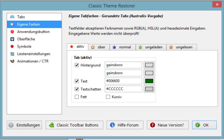This screenshot has height=140, width=224.
Task: Enable the Kursiv checkbox
Action: click(x=108, y=97)
